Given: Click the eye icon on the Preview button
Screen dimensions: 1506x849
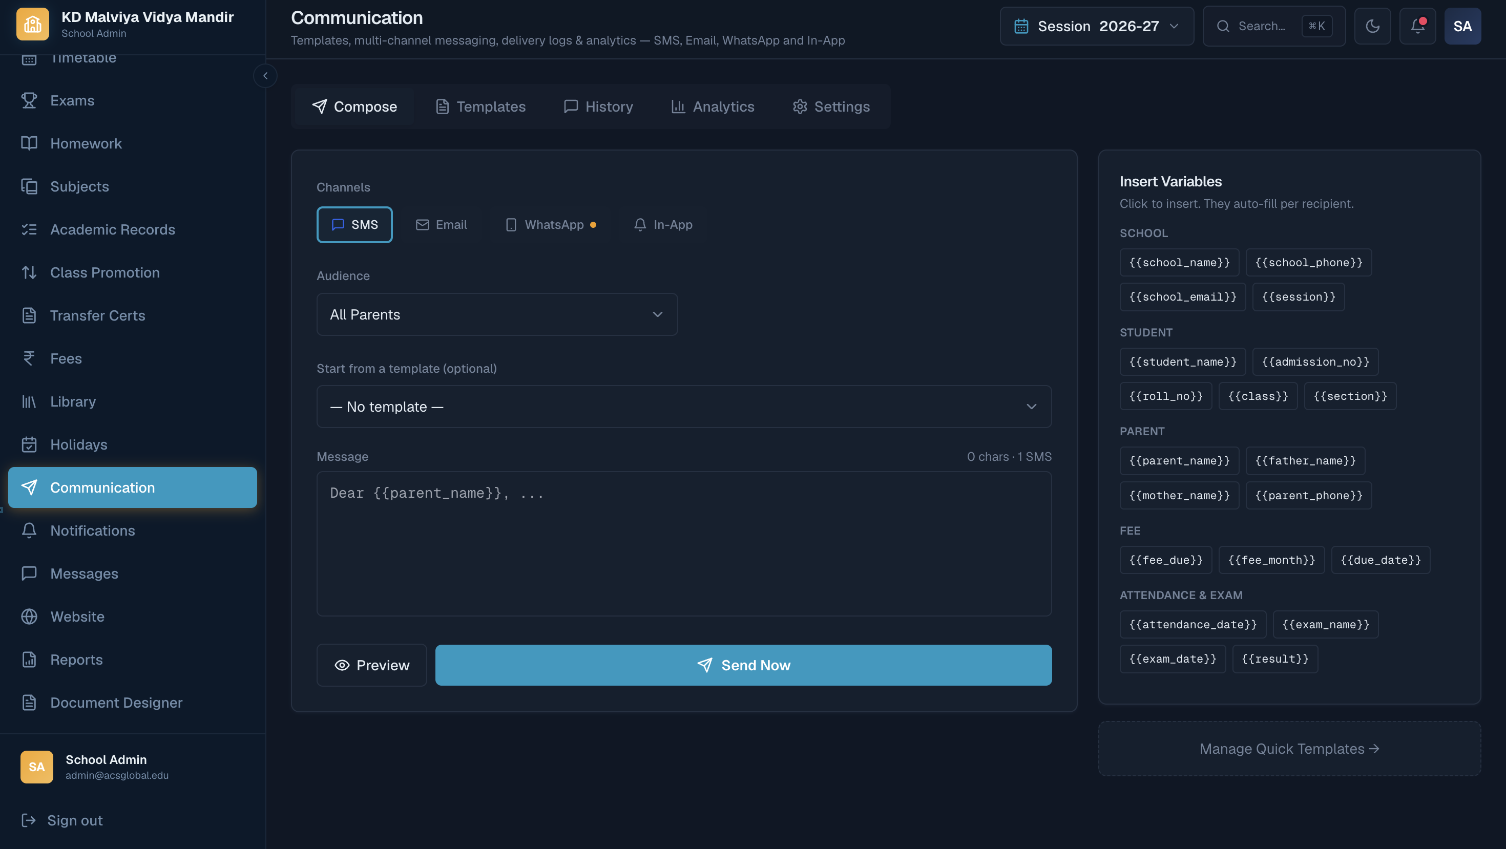Looking at the screenshot, I should pos(342,666).
